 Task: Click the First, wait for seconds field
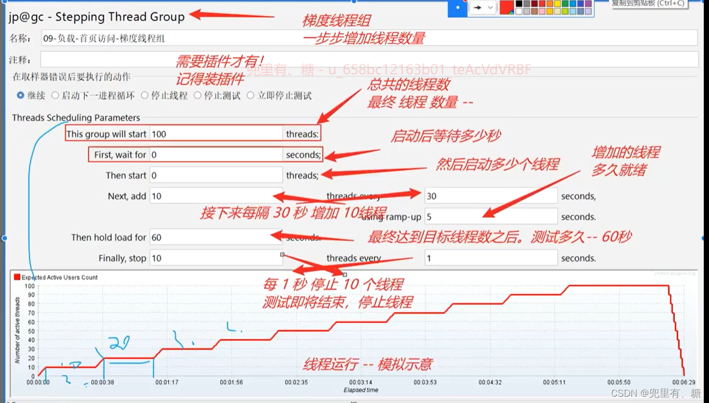(x=216, y=155)
